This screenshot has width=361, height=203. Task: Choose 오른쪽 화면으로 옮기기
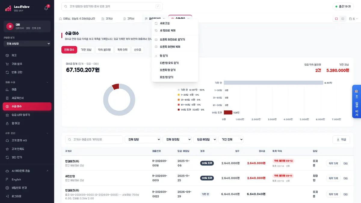click(175, 39)
